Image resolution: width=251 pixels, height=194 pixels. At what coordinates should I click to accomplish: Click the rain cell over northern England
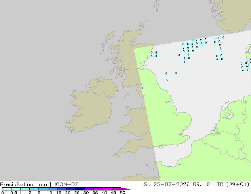coord(143,88)
